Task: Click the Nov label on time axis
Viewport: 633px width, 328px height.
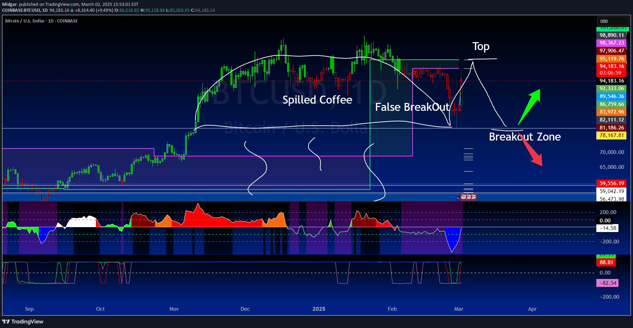Action: 174,309
